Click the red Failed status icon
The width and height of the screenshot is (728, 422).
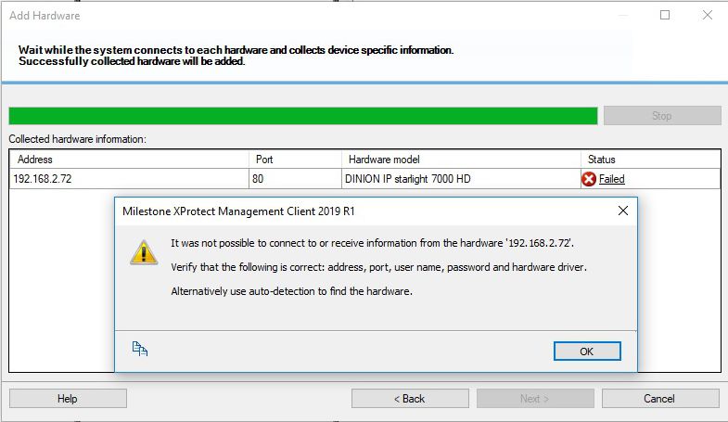click(x=589, y=179)
